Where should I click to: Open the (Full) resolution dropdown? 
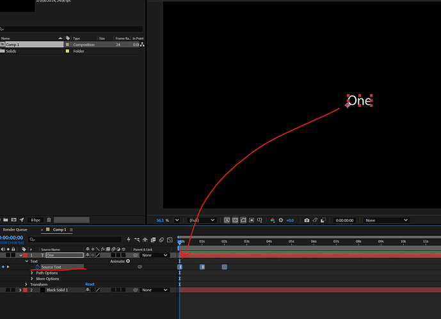coord(202,220)
